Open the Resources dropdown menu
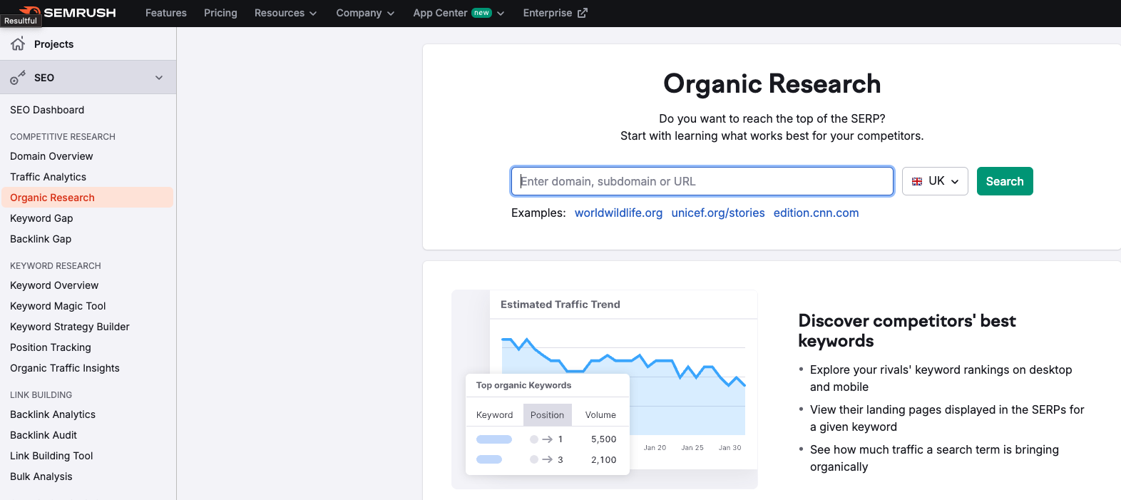 pos(285,13)
